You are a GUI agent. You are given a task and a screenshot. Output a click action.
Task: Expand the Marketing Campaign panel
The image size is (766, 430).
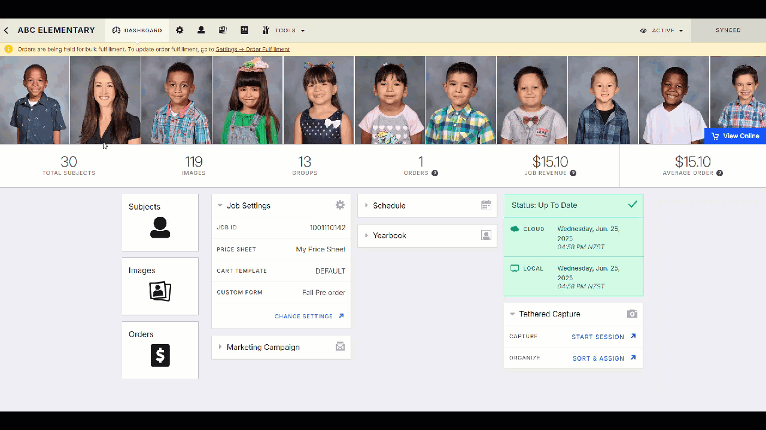point(220,347)
